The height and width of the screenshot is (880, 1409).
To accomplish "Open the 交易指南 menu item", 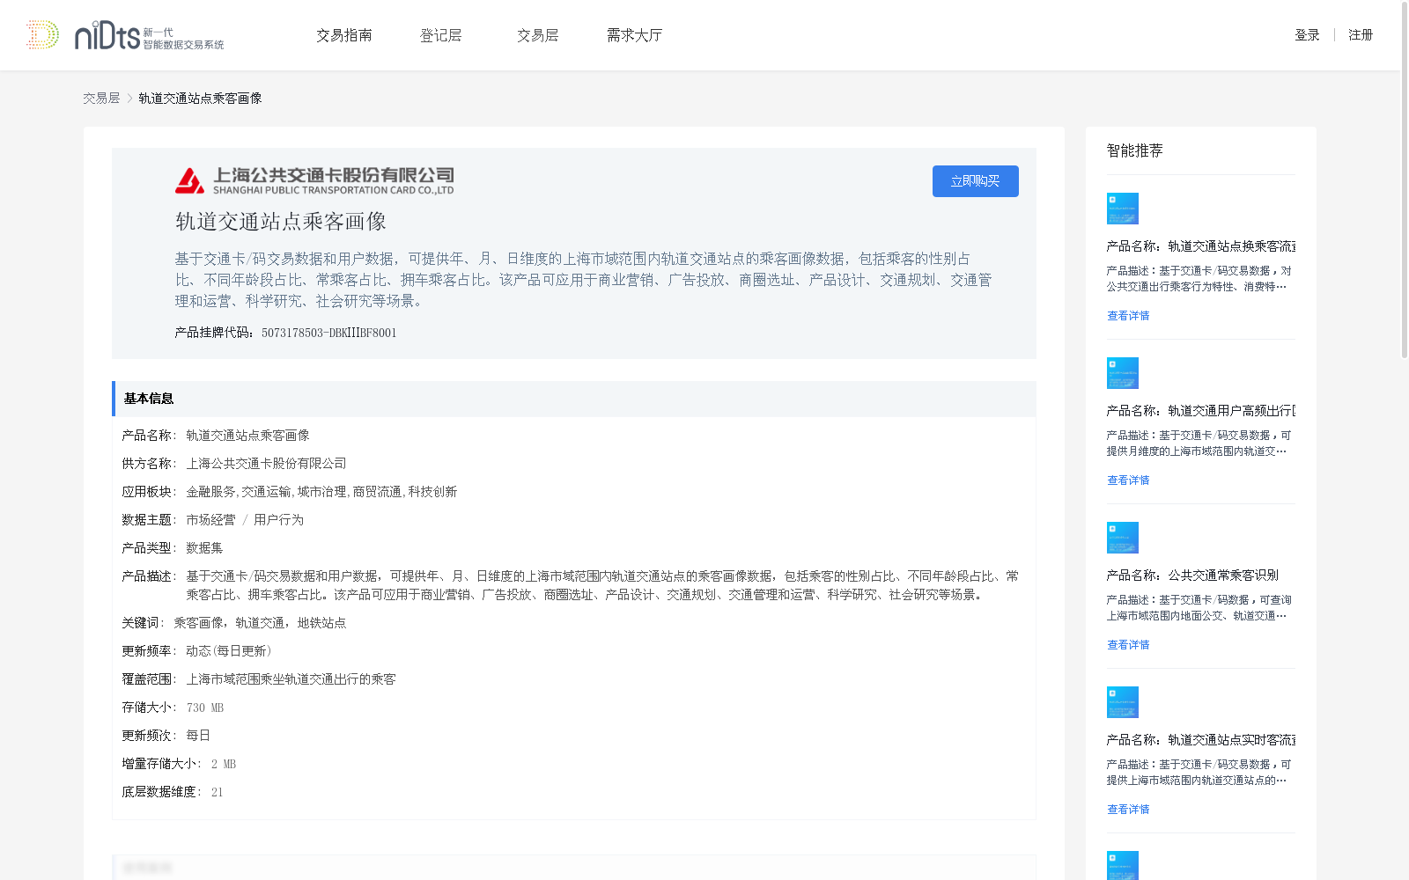I will point(344,35).
